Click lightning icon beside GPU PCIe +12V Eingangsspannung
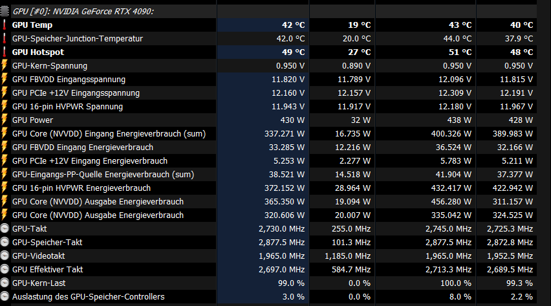 (x=5, y=93)
